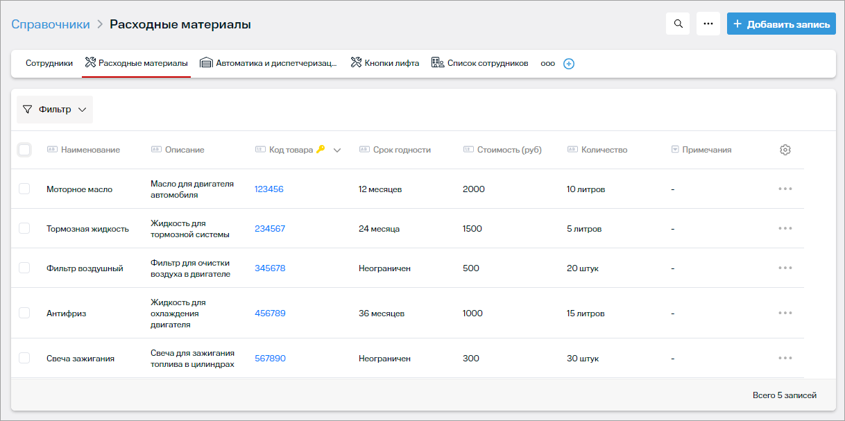Go to Справочники breadcrumb link
845x421 pixels.
coord(51,24)
